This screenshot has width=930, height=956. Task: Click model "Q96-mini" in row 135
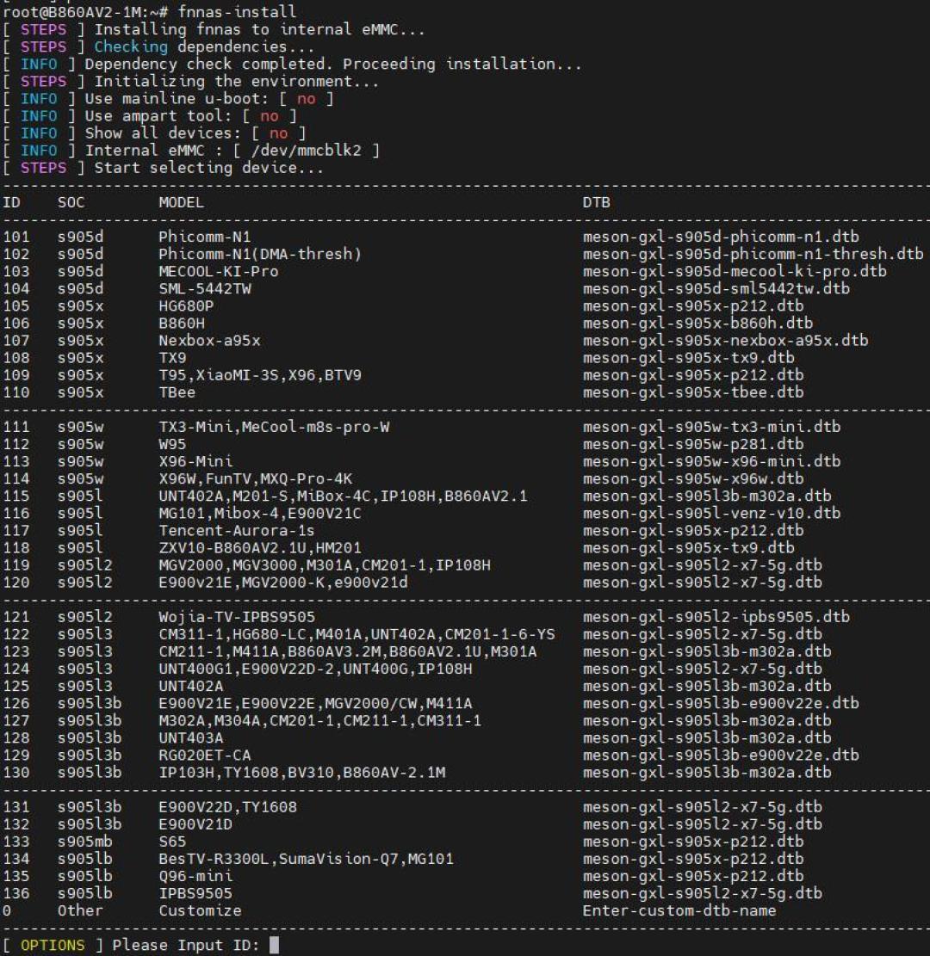195,876
